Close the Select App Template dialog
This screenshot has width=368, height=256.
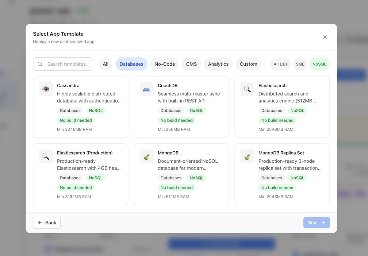click(x=325, y=37)
